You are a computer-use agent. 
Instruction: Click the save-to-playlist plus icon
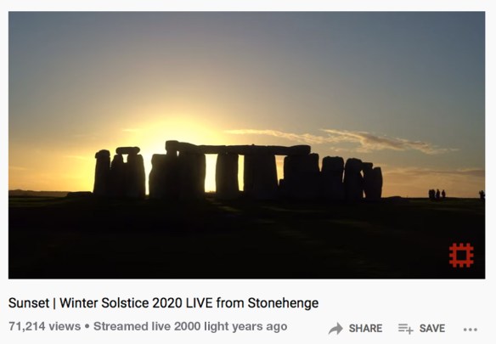[405, 329]
